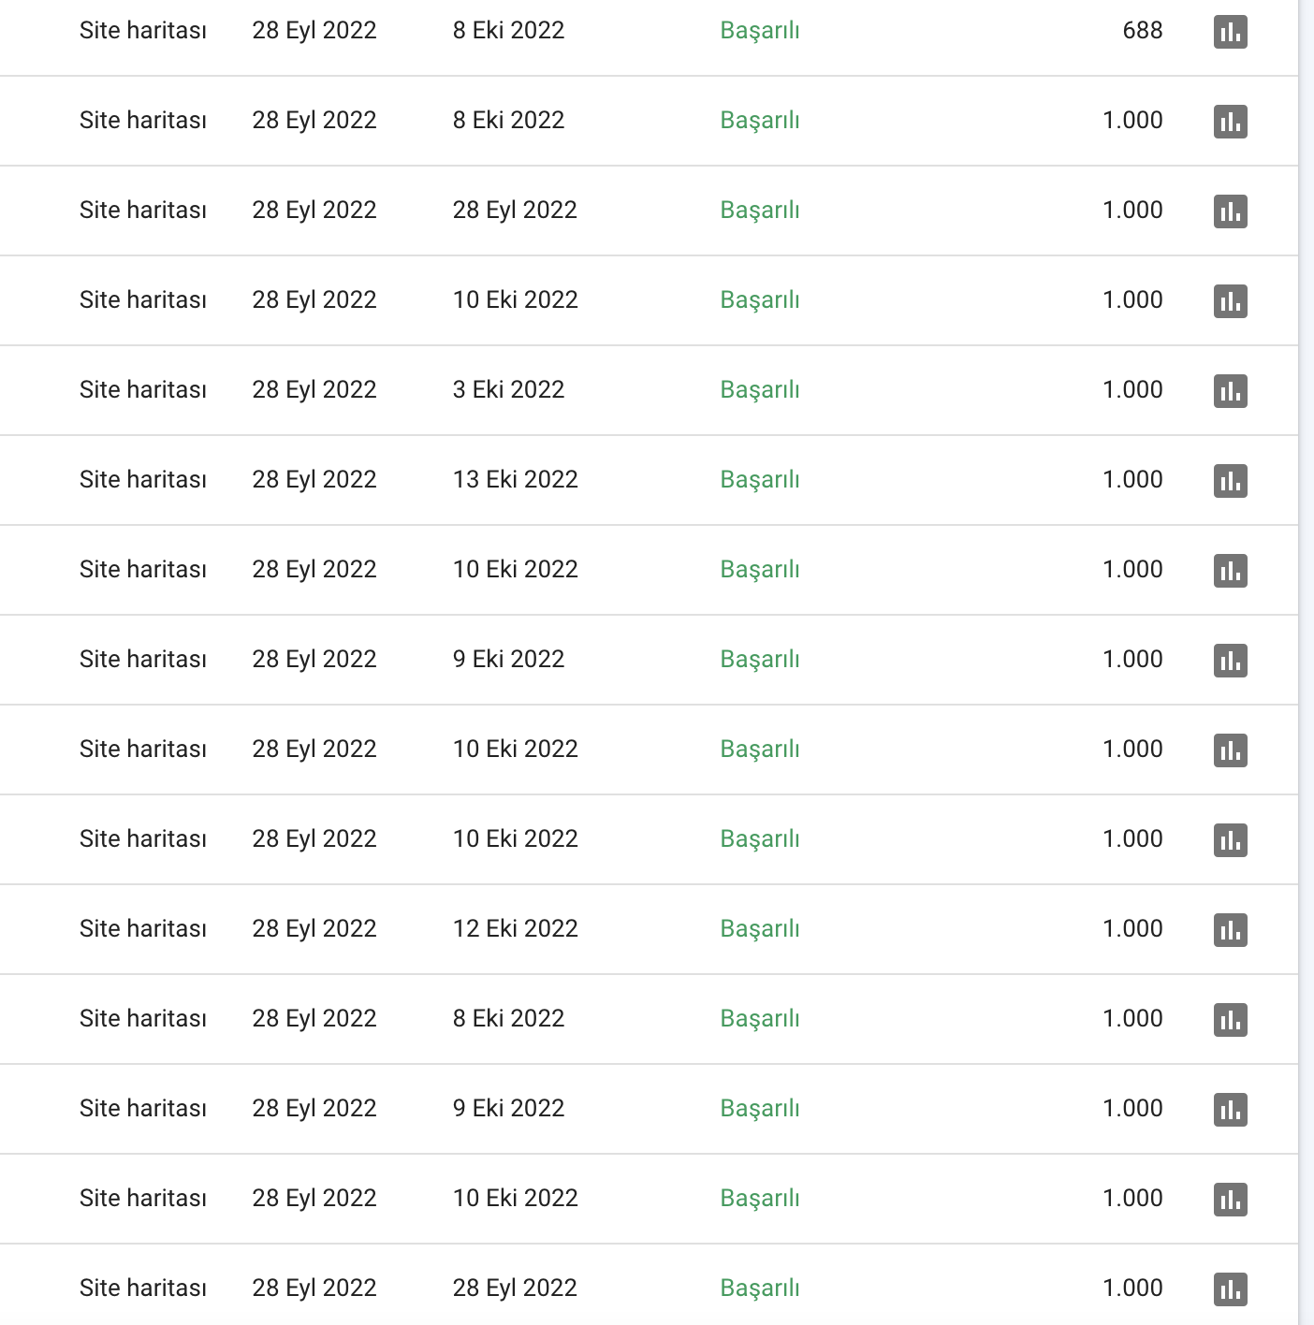The image size is (1314, 1325).
Task: Open chart icon for the 688 URLs row
Action: (x=1230, y=32)
